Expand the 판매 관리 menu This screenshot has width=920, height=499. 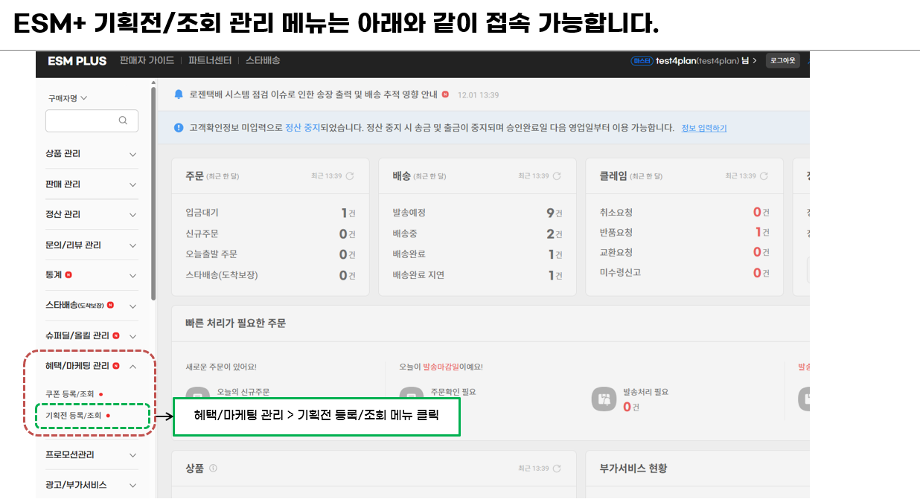pos(92,184)
